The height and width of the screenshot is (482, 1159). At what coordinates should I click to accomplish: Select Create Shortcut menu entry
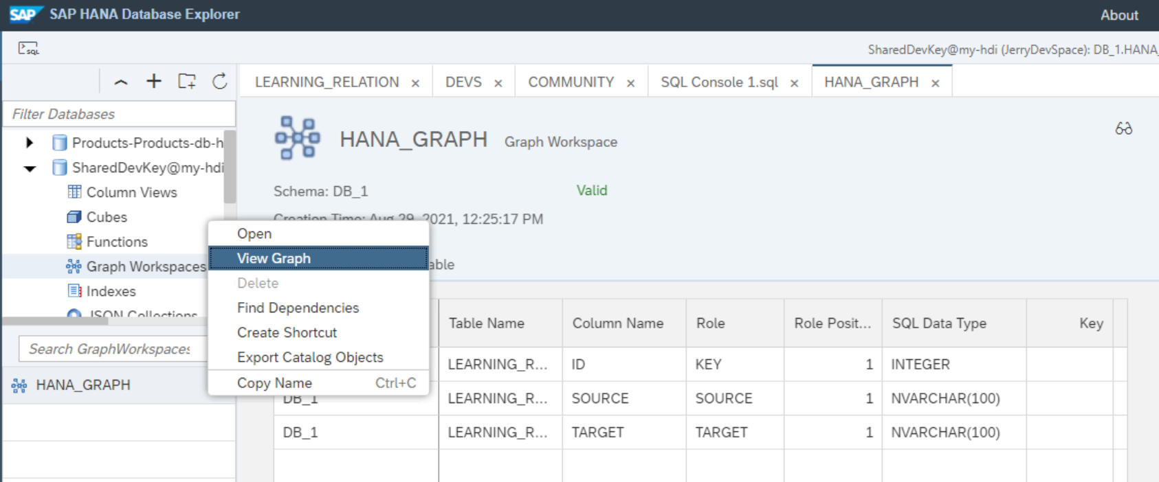318,332
